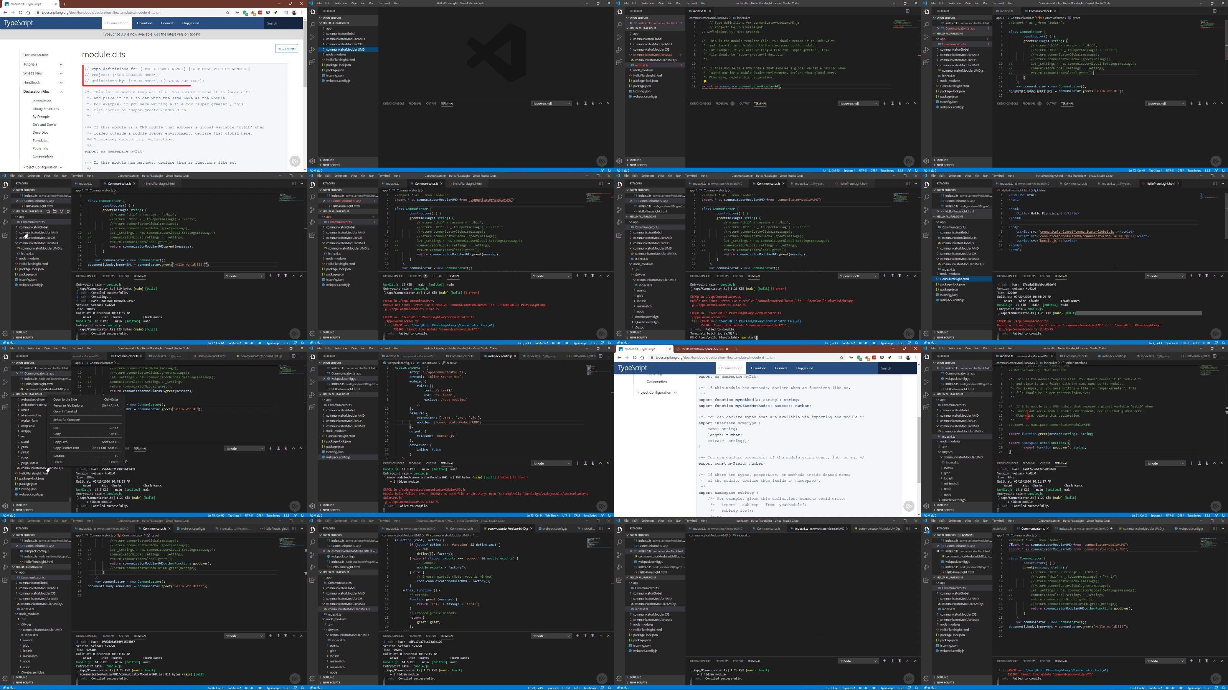Open Playground tab in the single-tab Chrome window
1228x690 pixels.
[x=190, y=23]
